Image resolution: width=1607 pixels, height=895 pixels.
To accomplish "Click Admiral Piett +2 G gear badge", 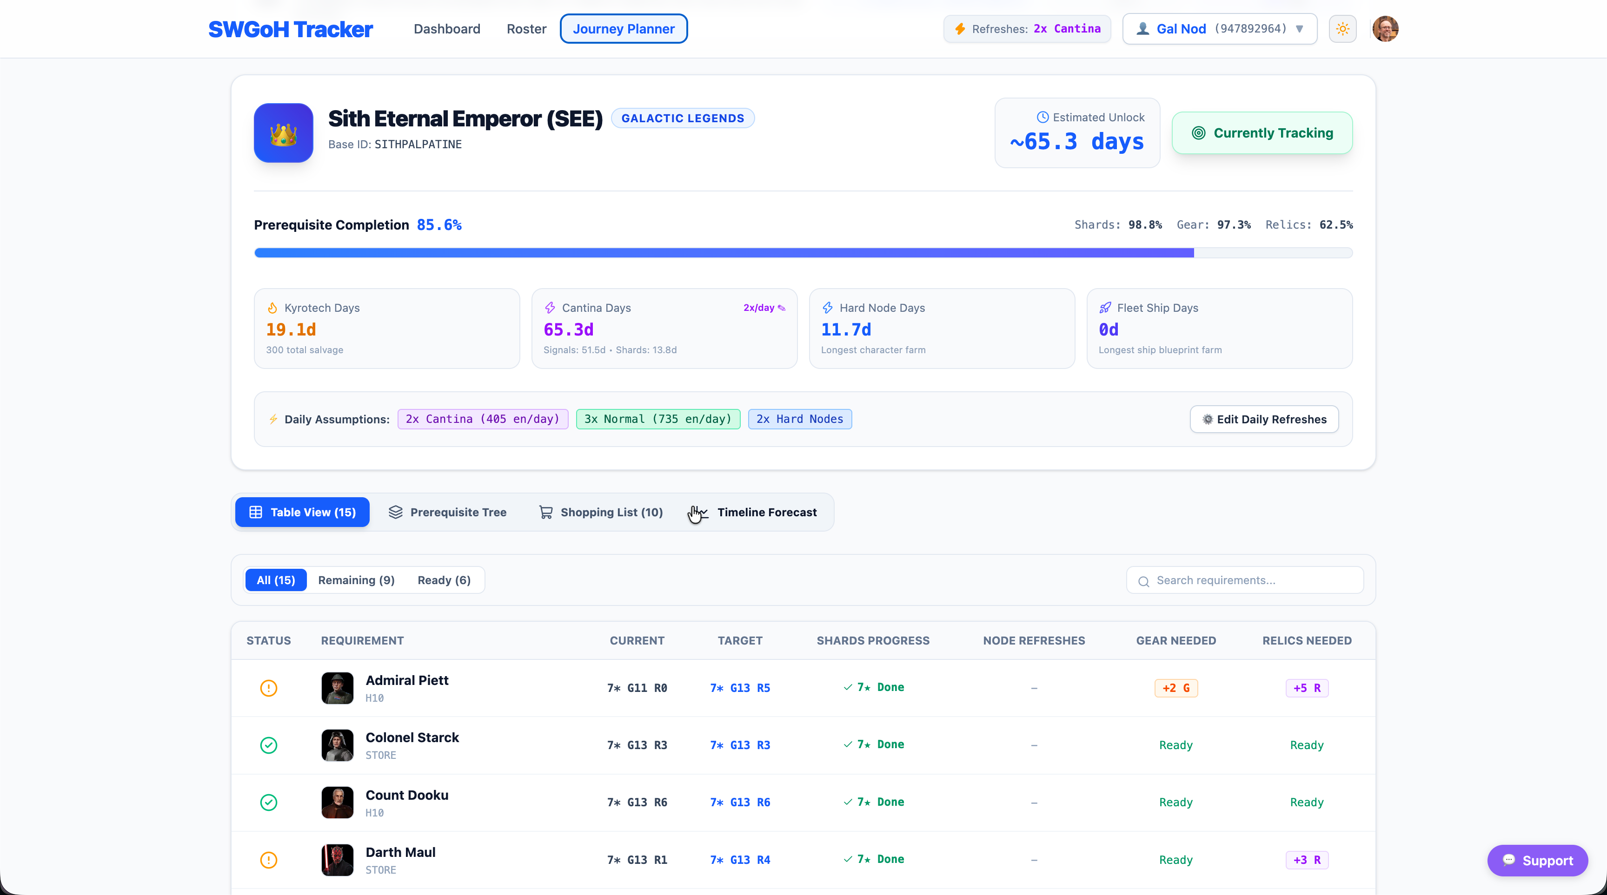I will point(1175,688).
